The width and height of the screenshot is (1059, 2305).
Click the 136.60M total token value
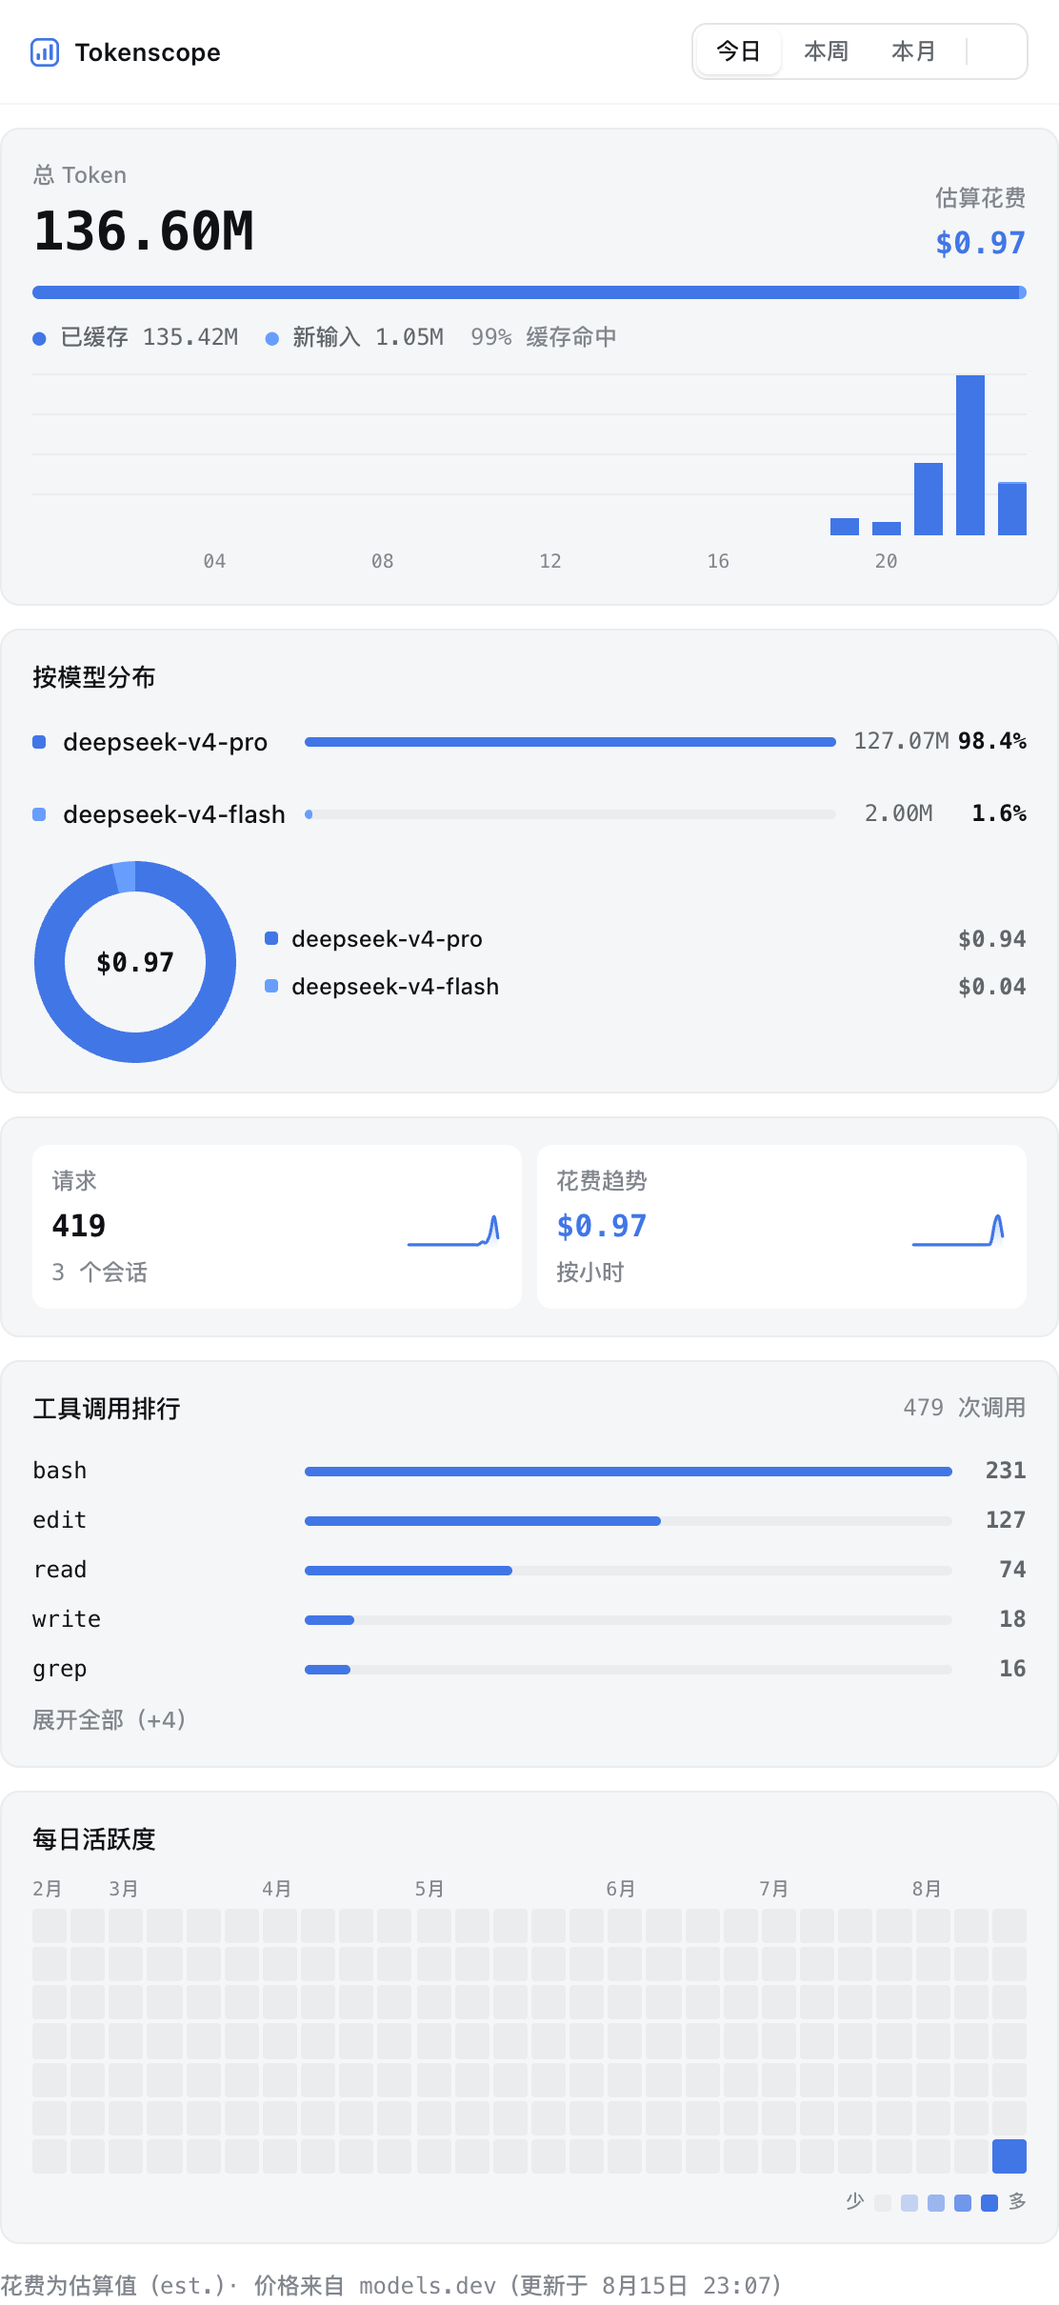click(x=144, y=231)
